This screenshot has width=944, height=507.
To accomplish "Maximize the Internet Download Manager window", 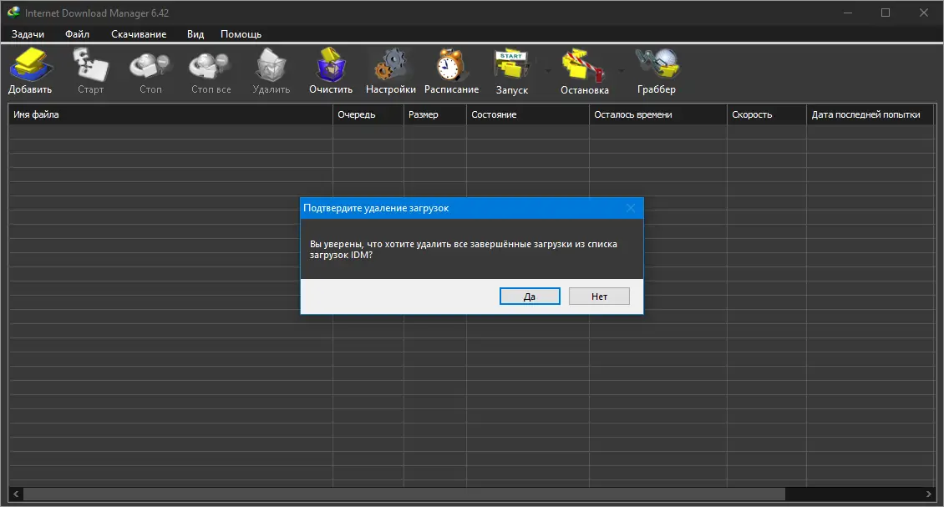I will [x=885, y=13].
